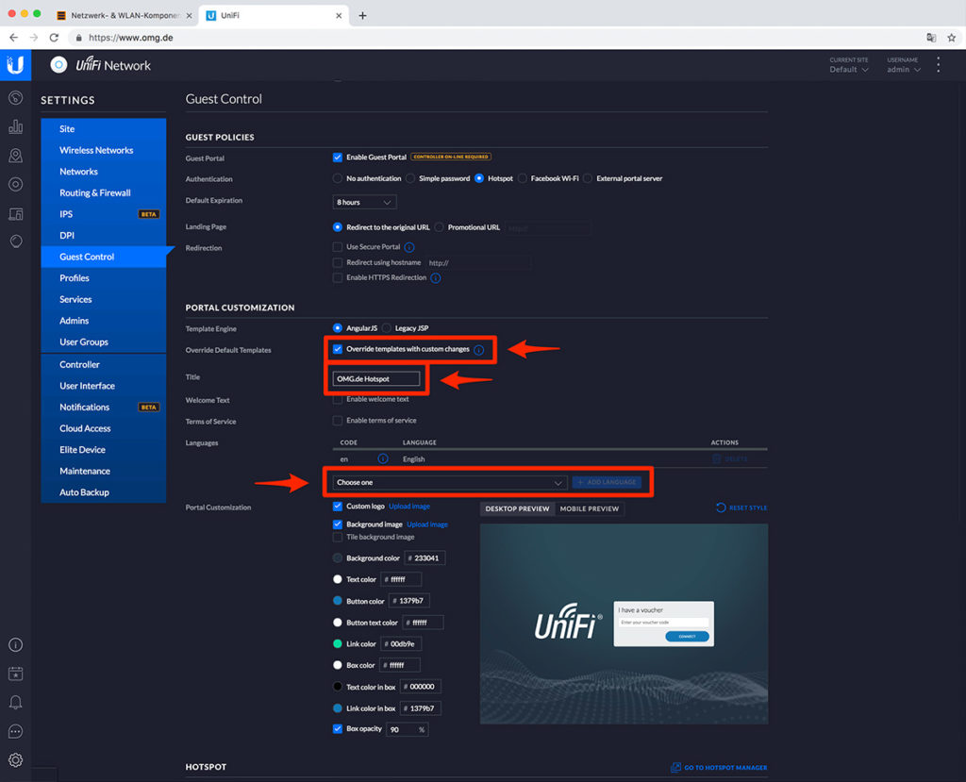The width and height of the screenshot is (966, 782).
Task: Toggle the Enable Guest Portal checkbox
Action: coord(337,158)
